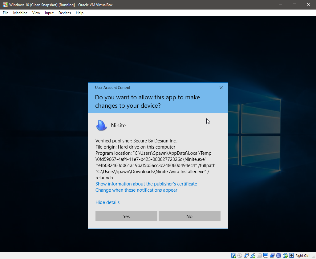Collapse dialog with Hide details
The image size is (316, 259).
107,202
